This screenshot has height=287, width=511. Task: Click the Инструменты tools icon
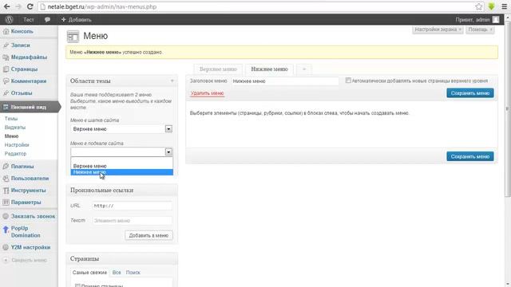(6, 191)
